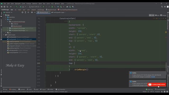The image size is (169, 95).
Task: Expand the res folder
Action: point(6,33)
